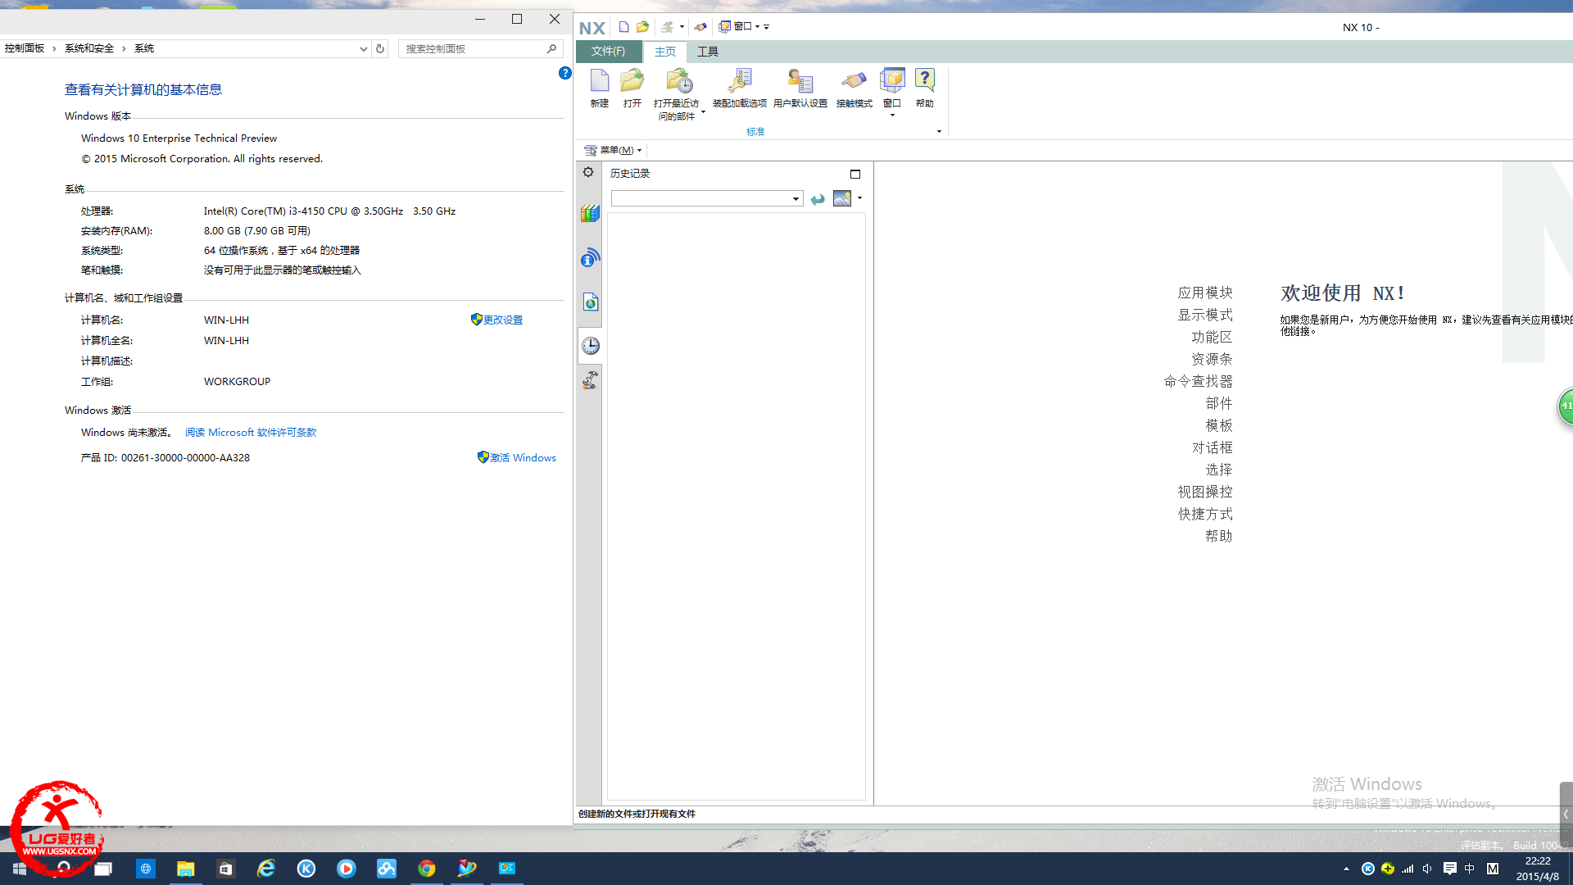This screenshot has width=1573, height=885.
Task: Expand 窗口 dropdown in quick access toolbar
Action: coord(757,27)
